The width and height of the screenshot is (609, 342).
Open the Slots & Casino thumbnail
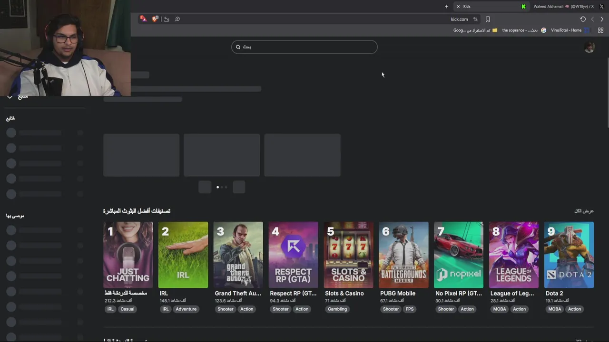pyautogui.click(x=349, y=255)
